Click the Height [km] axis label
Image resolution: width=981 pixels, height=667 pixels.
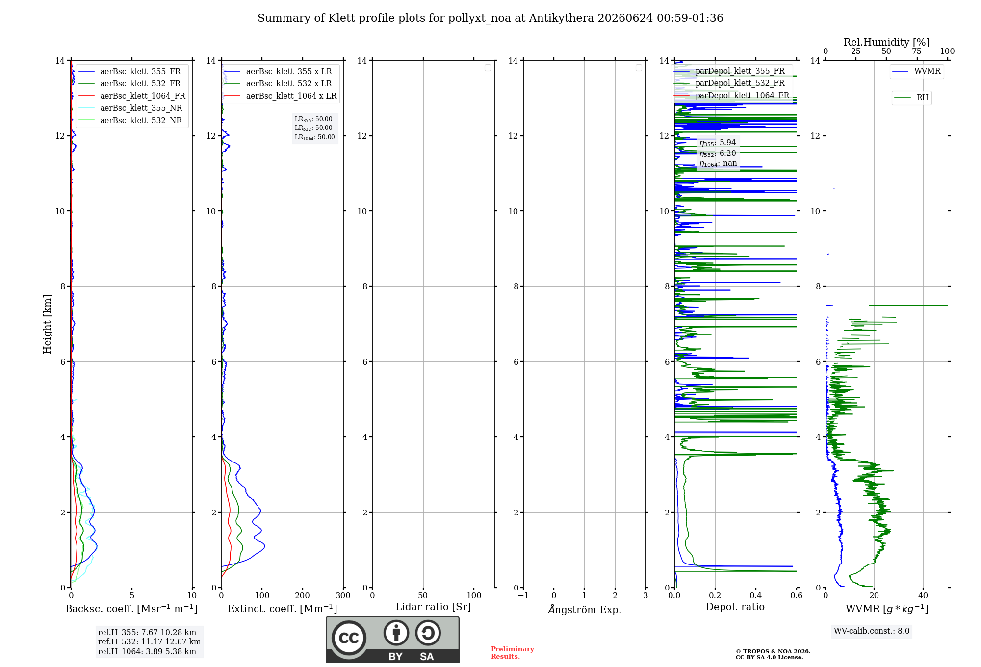pyautogui.click(x=47, y=324)
